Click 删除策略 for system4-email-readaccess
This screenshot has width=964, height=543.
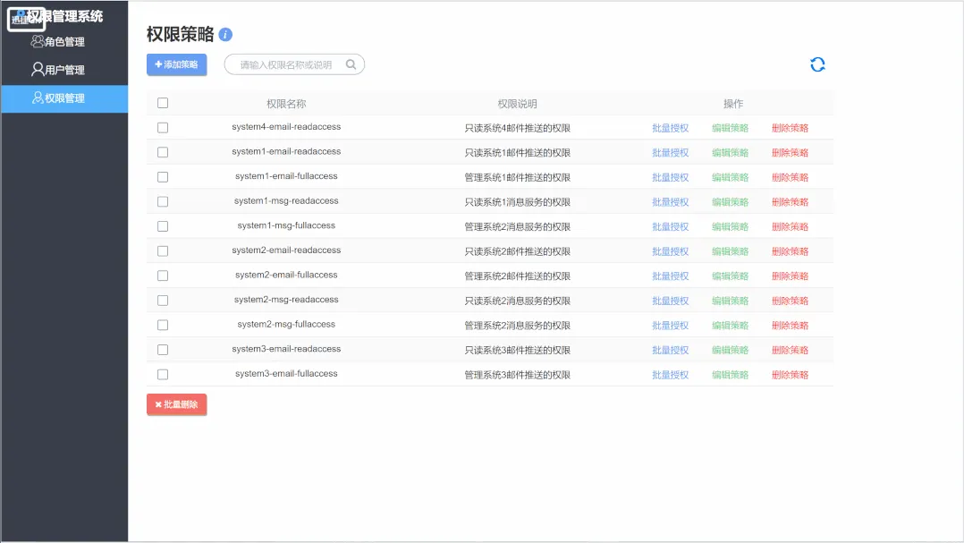click(790, 128)
